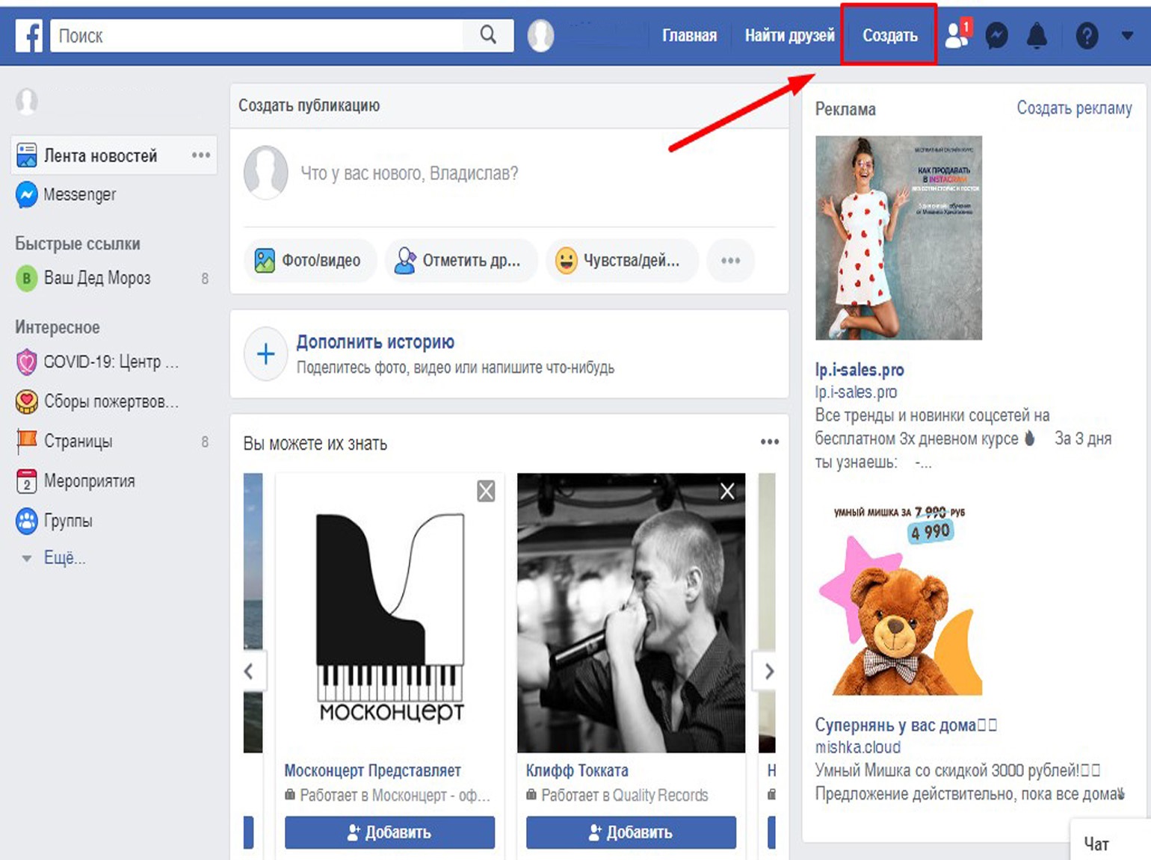The height and width of the screenshot is (860, 1151).
Task: Add Москонцерт Представляет as a friend
Action: click(x=389, y=832)
